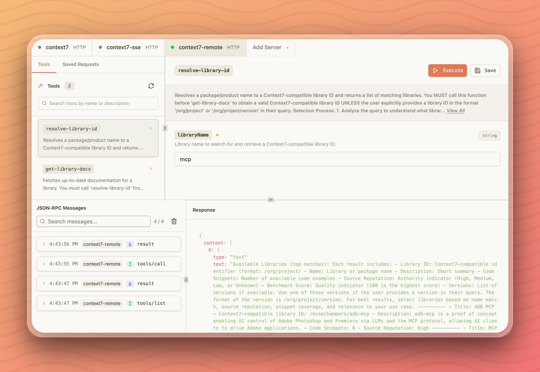Click the orange required dot next to libraryName
The width and height of the screenshot is (540, 372).
(217, 135)
